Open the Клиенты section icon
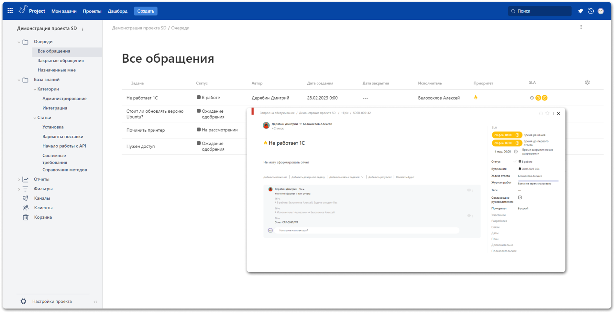615x313 pixels. [26, 207]
